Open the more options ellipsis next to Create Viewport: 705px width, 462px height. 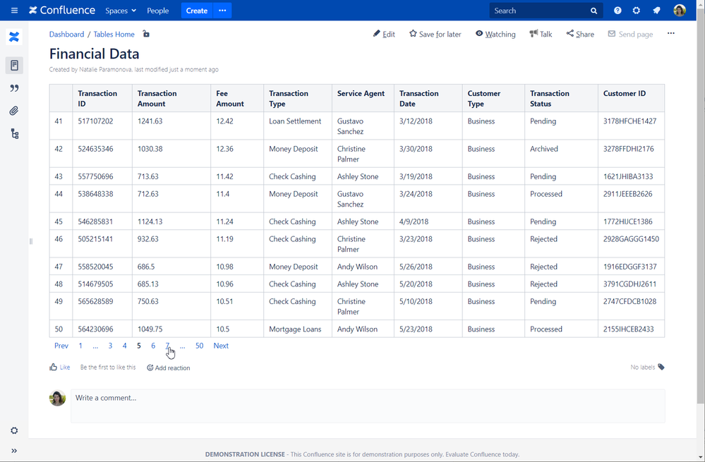(x=222, y=11)
